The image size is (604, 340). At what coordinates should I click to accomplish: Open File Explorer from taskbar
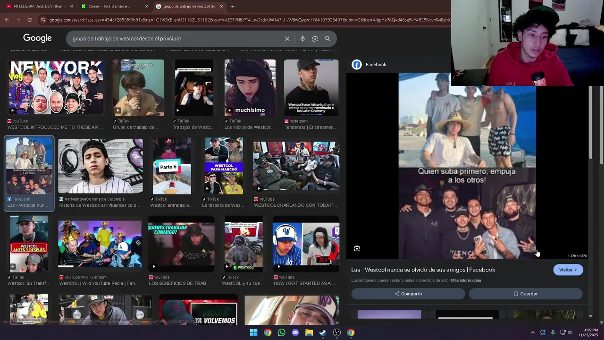[x=309, y=332]
